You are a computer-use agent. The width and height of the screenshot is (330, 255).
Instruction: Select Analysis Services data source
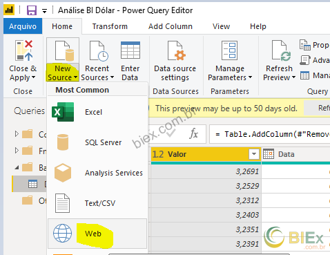[x=97, y=173]
